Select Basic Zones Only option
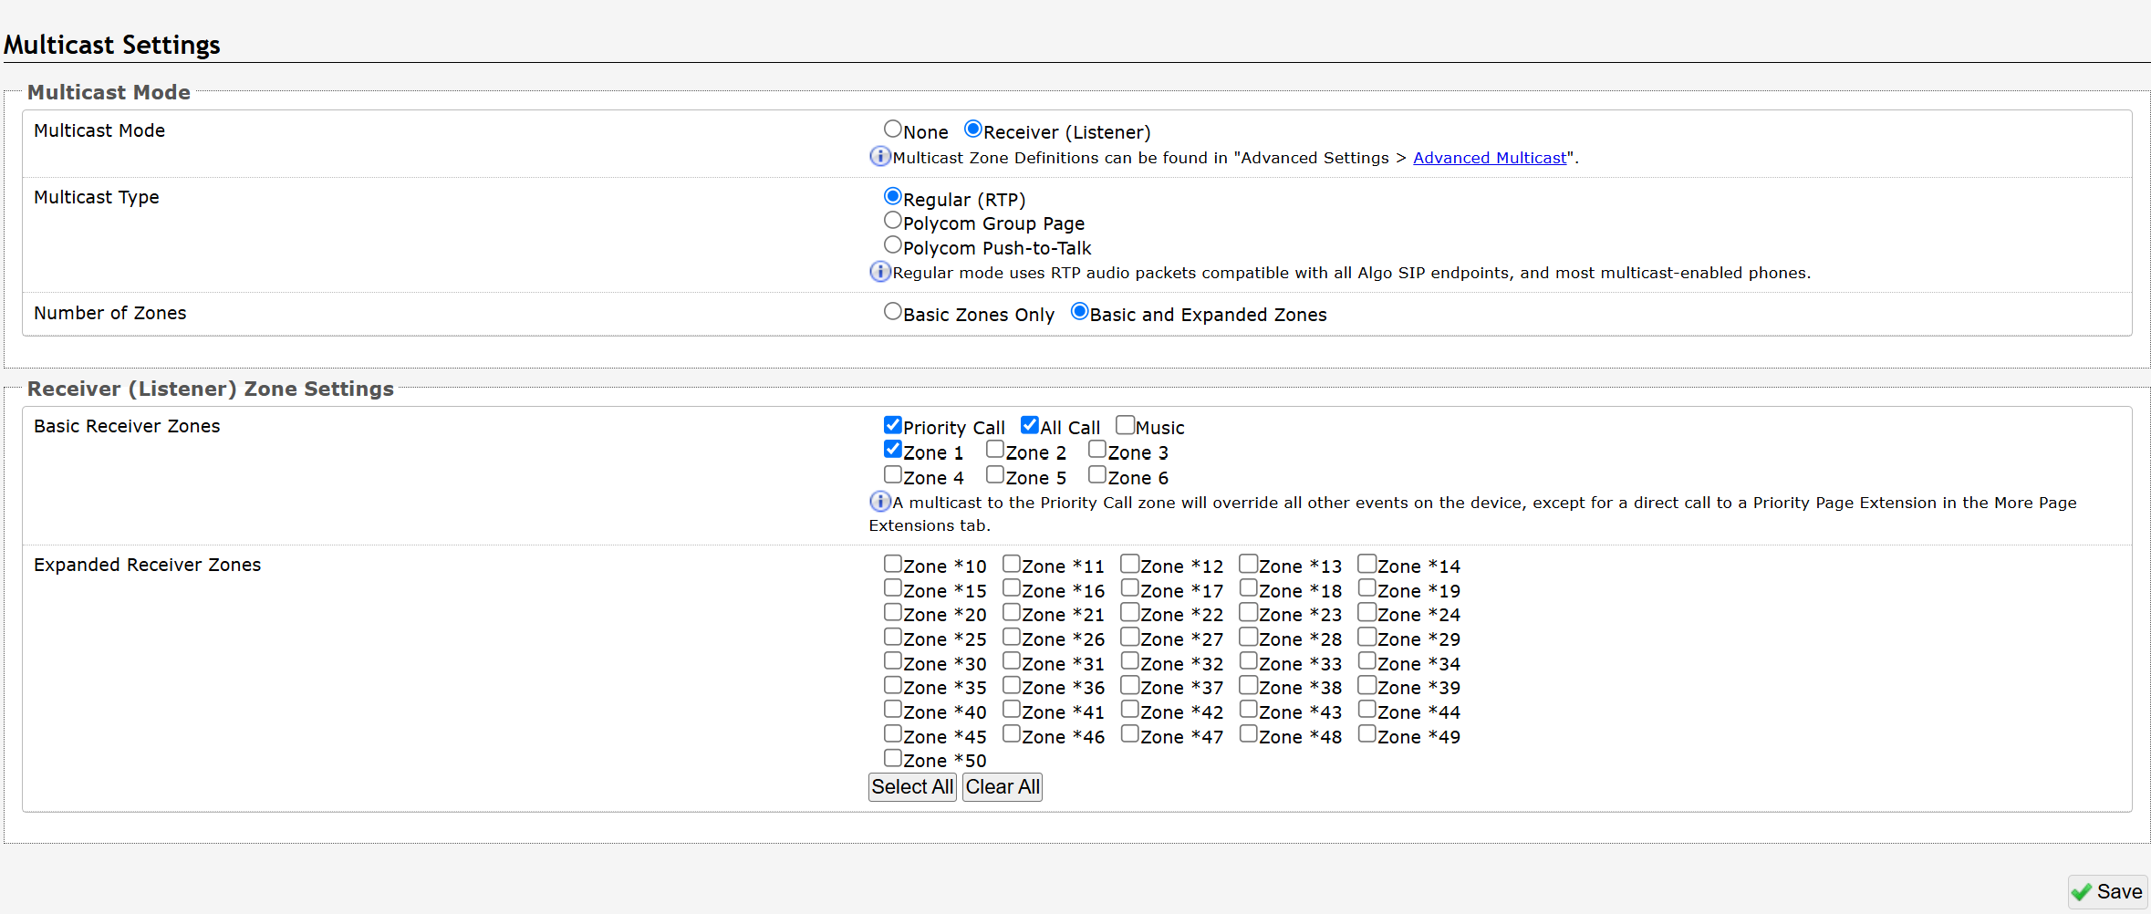The image size is (2151, 914). [x=893, y=312]
